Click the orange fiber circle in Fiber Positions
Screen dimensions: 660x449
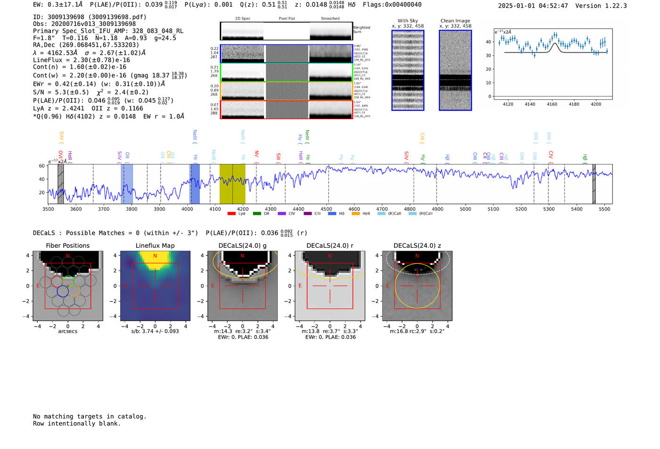point(74,291)
